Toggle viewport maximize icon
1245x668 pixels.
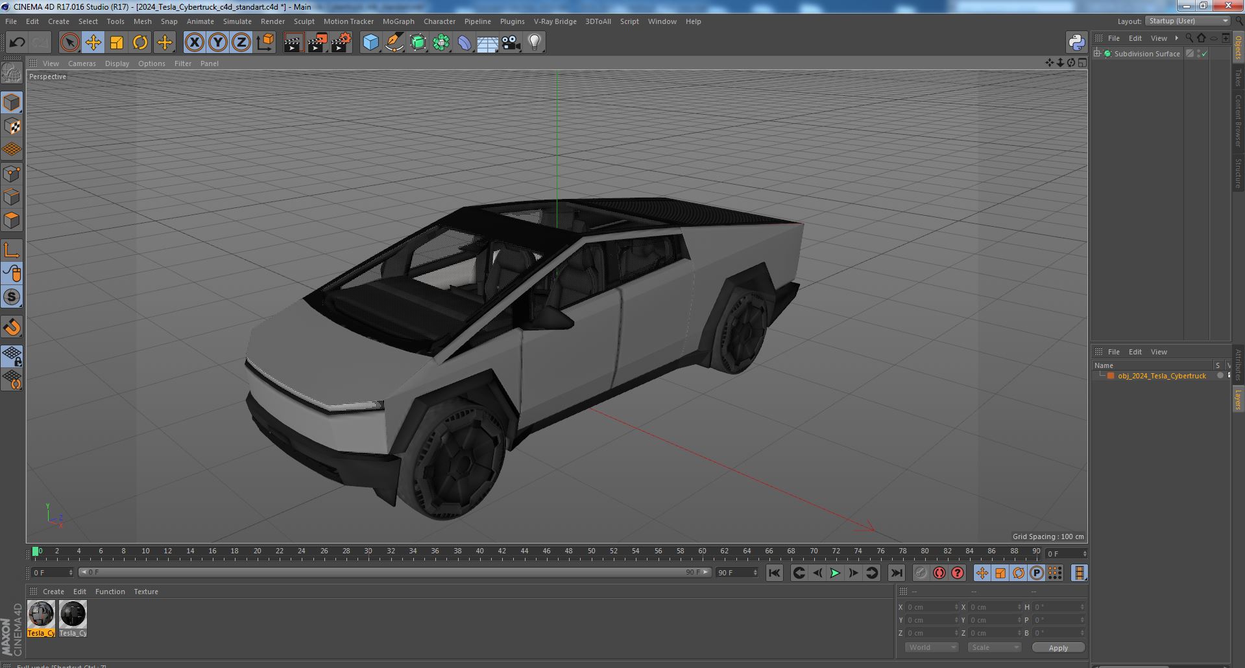[1082, 63]
